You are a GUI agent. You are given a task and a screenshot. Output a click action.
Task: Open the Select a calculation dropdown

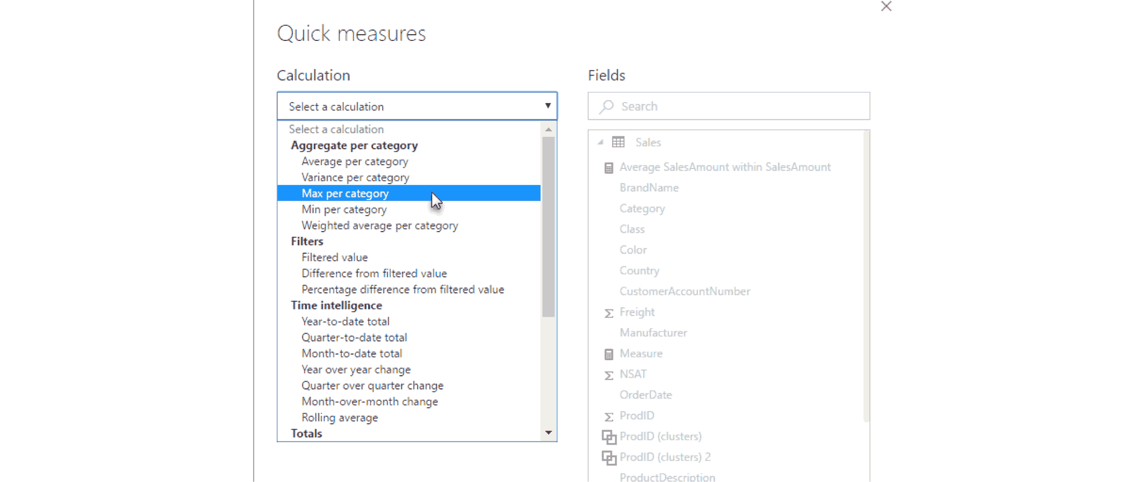pos(416,106)
